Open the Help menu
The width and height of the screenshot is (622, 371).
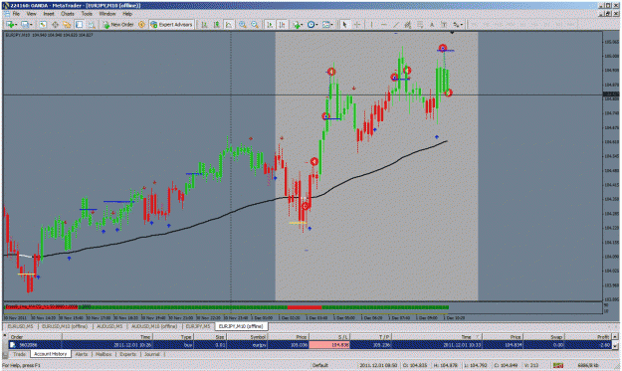click(127, 14)
